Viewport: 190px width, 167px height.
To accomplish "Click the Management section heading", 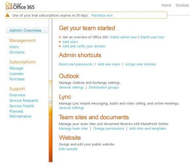I will [x=22, y=41].
